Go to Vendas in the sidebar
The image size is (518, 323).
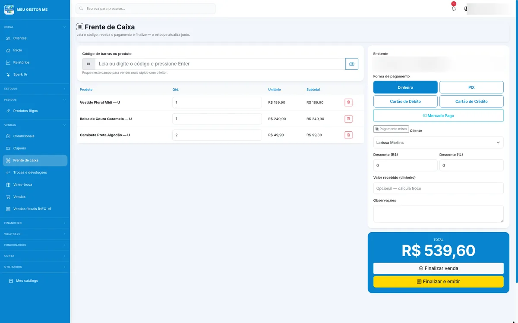pos(35,197)
